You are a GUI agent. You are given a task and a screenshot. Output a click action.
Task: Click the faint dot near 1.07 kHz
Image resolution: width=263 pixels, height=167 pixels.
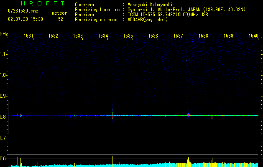coord(186,61)
